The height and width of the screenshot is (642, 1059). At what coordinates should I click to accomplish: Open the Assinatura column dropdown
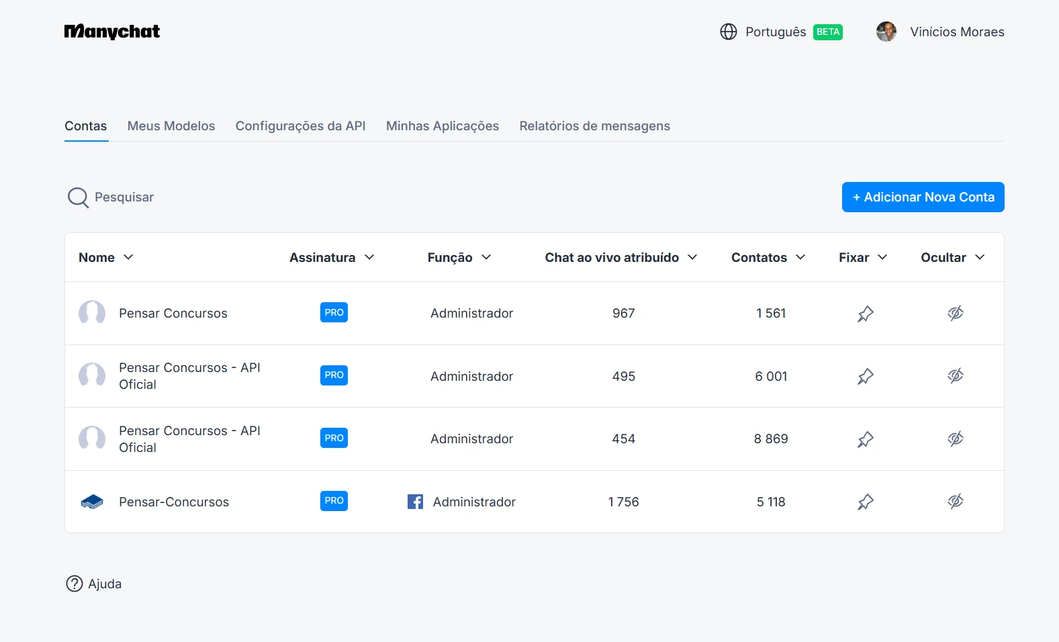pyautogui.click(x=369, y=257)
